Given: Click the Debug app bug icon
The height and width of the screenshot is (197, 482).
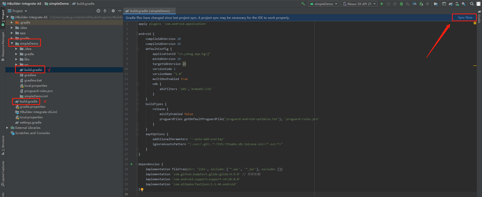Looking at the screenshot, I should click(x=401, y=4).
